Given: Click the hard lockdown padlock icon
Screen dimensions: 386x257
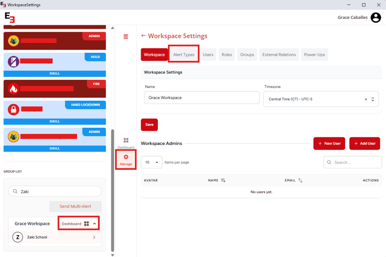Looking at the screenshot, I should [13, 109].
